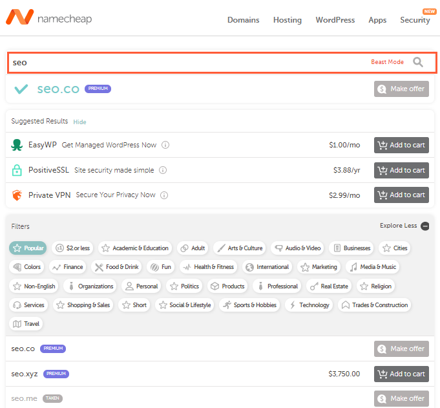Select the Finance filter
The width and height of the screenshot is (440, 408).
[x=68, y=267]
